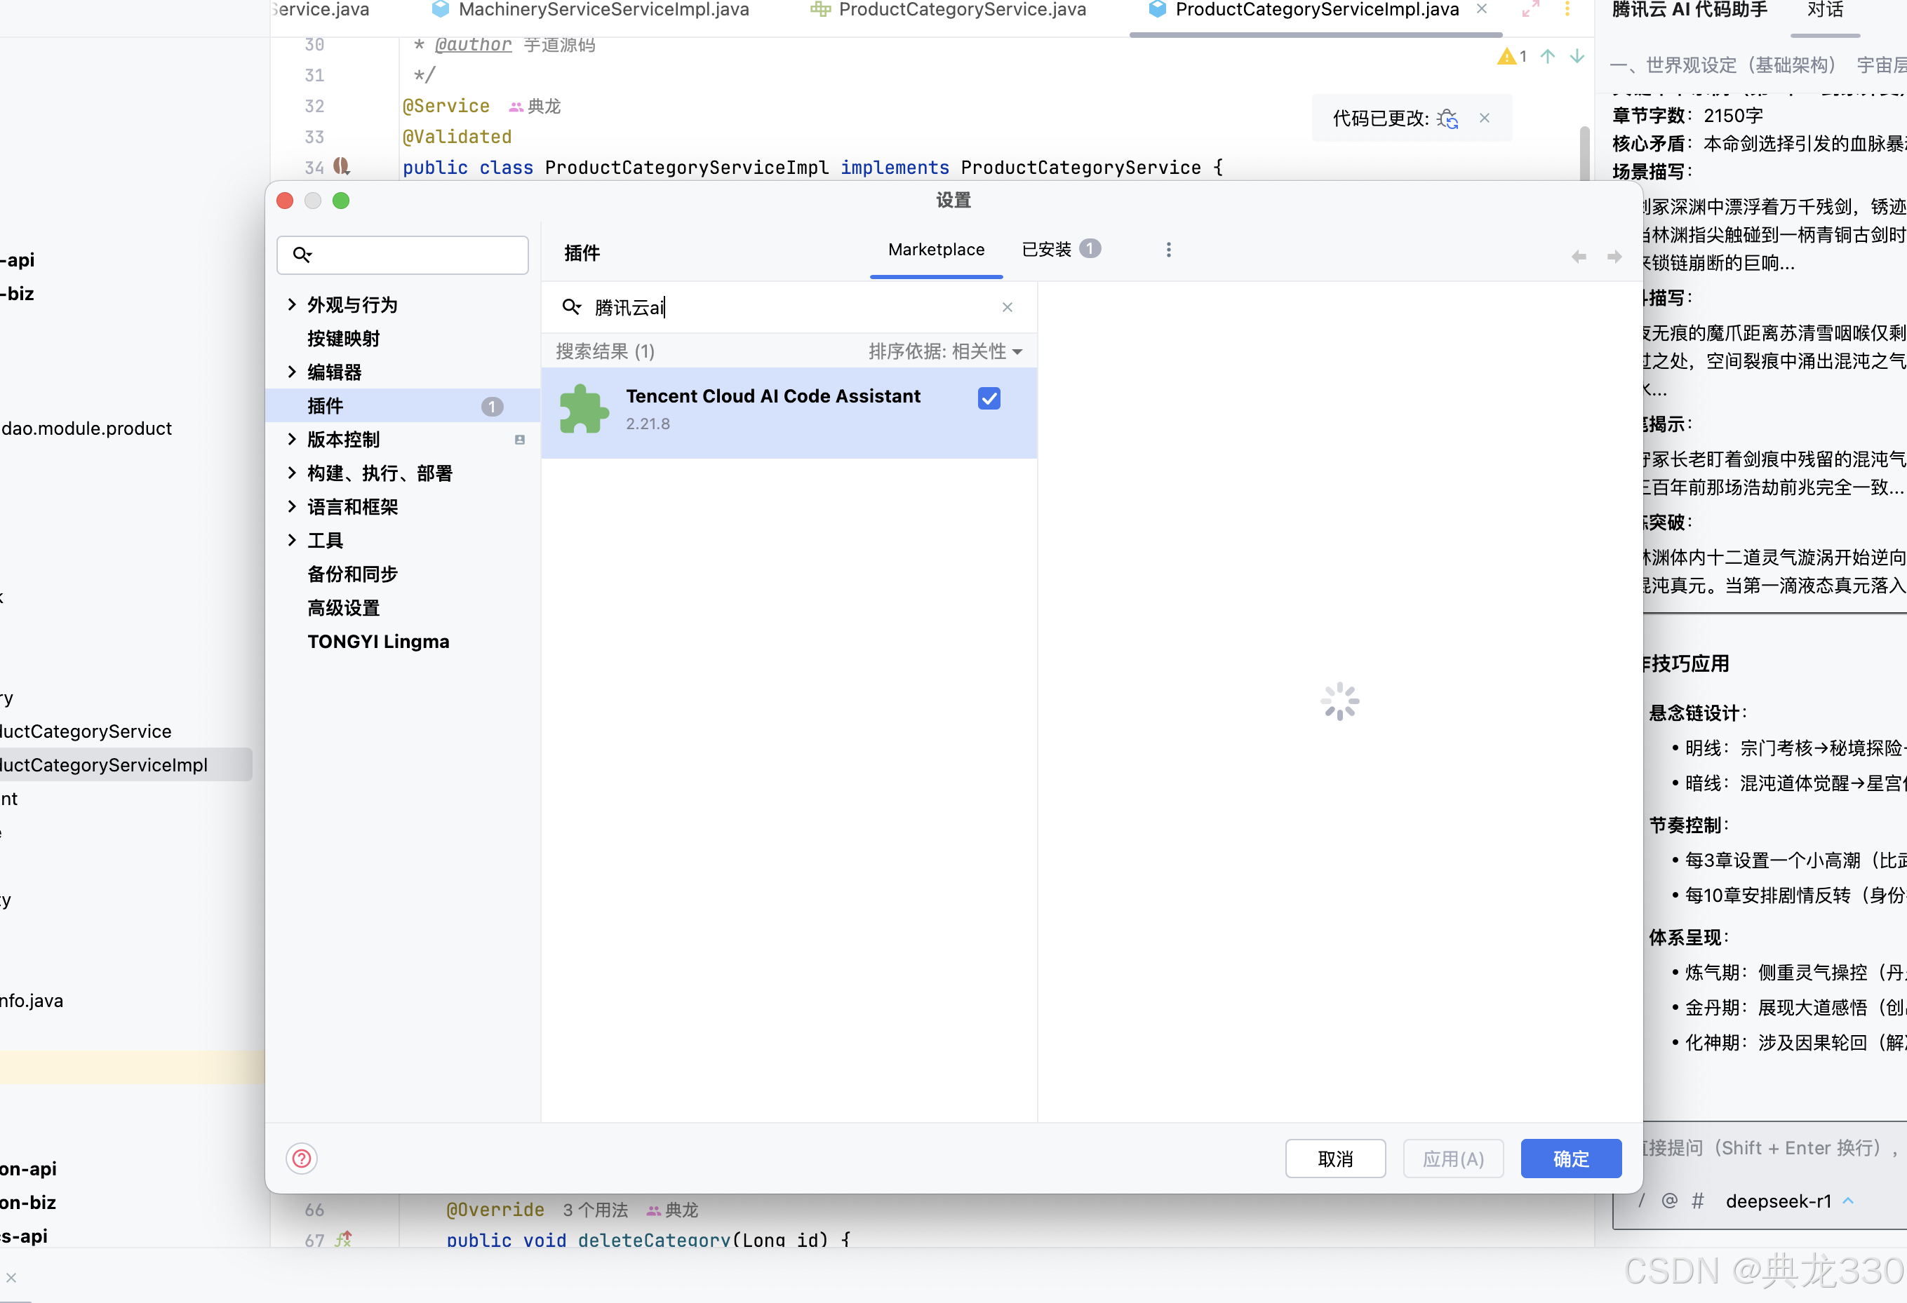Uncheck Tencent Cloud AI Code Assistant plugin

click(x=989, y=398)
